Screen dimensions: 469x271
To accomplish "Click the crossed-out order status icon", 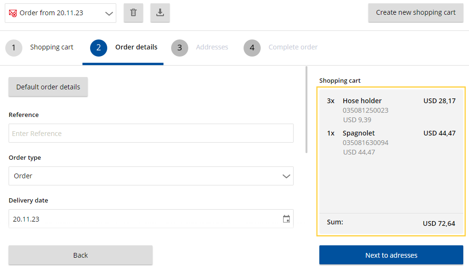I will point(13,13).
